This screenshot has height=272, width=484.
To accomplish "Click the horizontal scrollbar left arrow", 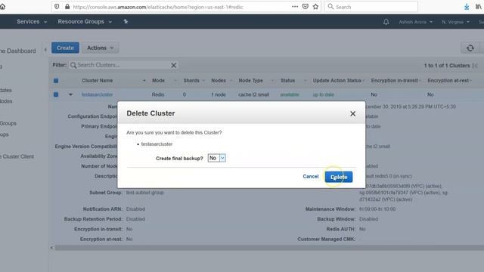I will [x=51, y=248].
